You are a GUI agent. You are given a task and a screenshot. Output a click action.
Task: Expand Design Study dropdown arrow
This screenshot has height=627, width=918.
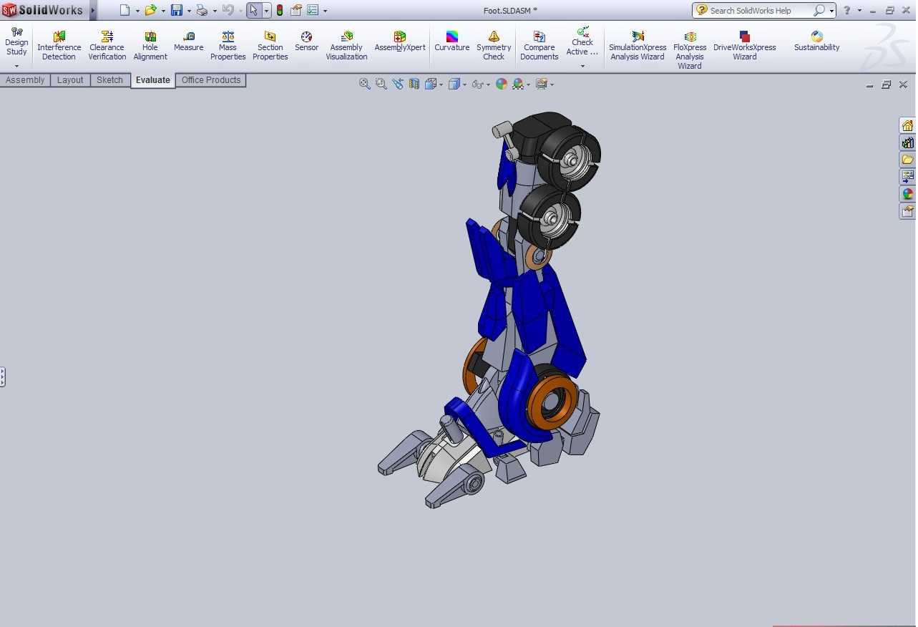tap(16, 66)
